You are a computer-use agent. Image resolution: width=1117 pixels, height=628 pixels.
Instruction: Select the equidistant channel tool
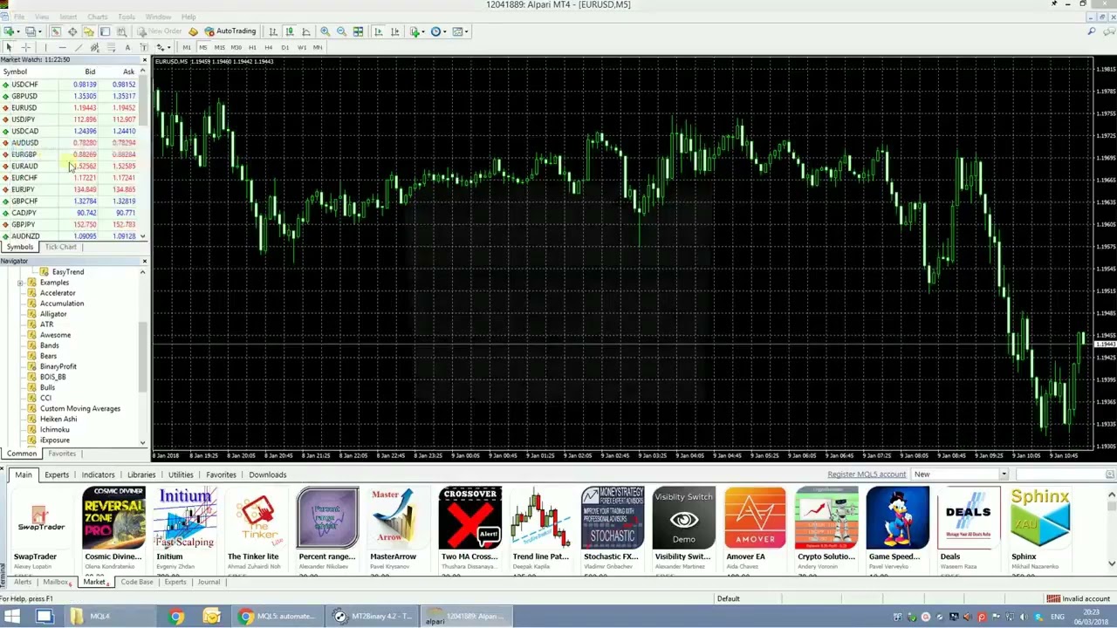(x=95, y=47)
